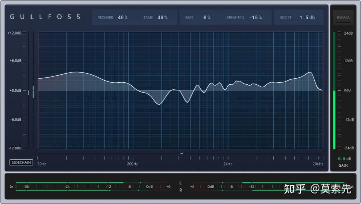Viewport: 361px width, 204px height.
Task: Click the +6.0dB scale label
Action: tap(16, 61)
